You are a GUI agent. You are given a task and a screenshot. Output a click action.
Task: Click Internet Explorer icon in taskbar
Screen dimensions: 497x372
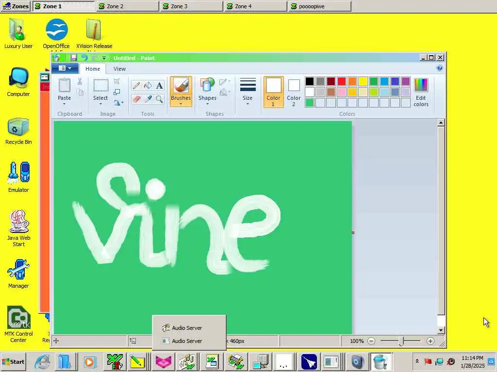point(42,362)
